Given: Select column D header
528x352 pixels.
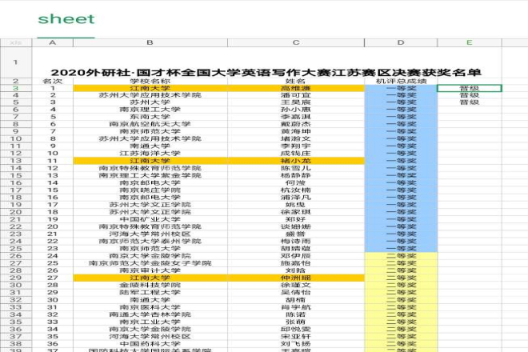Looking at the screenshot, I should 400,42.
